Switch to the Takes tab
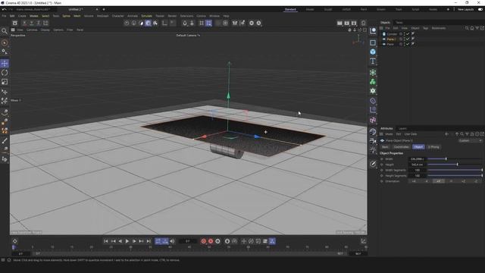485x273 pixels. [399, 23]
